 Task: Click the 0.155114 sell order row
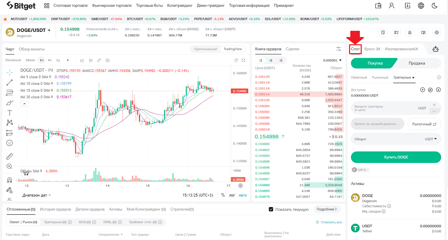click(298, 94)
